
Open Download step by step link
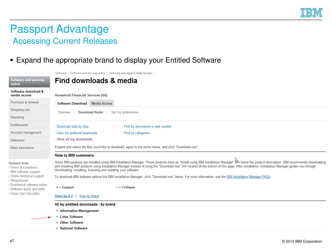pyautogui.click(x=73, y=126)
